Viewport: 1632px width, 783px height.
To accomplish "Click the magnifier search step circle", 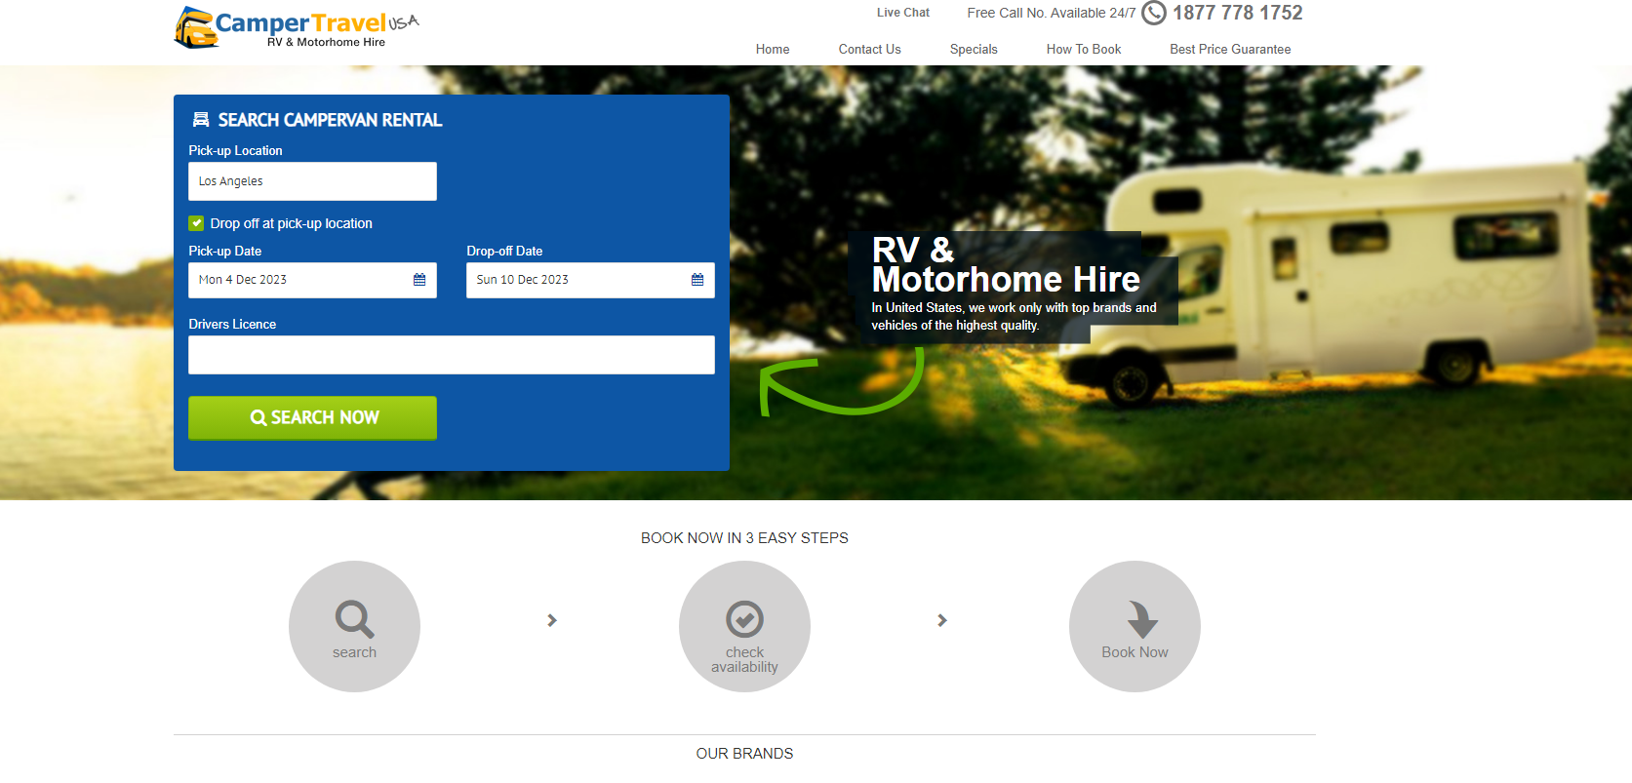I will pos(354,626).
